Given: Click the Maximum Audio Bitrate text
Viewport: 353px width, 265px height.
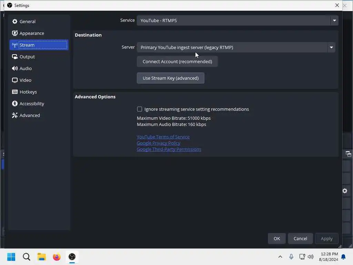Looking at the screenshot, I should pos(172,124).
